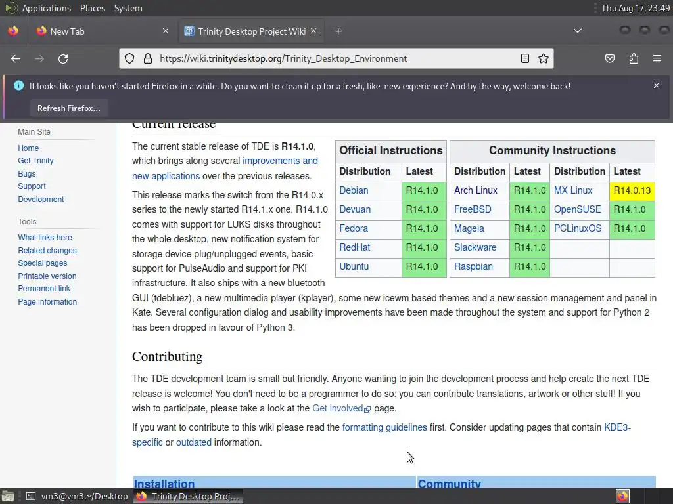
Task: Open the formatting guidelines link
Action: (x=384, y=427)
